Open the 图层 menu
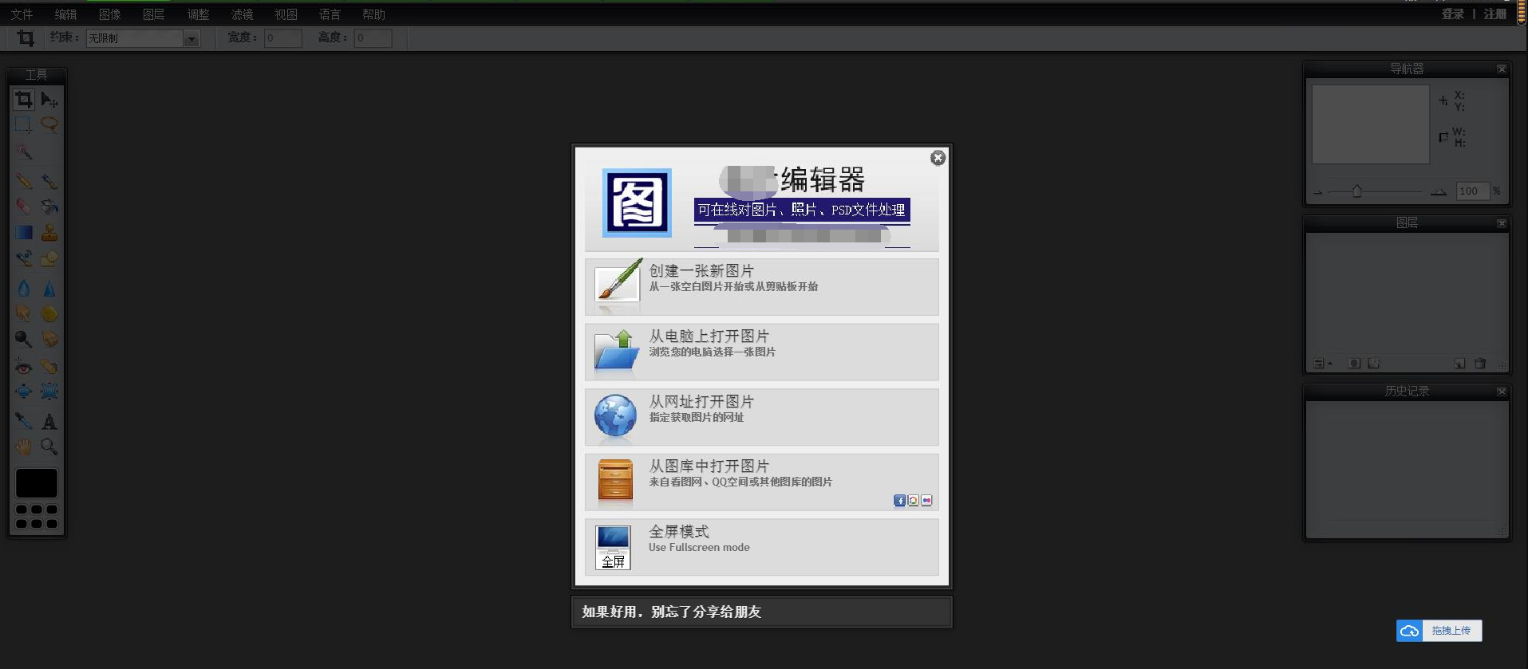The image size is (1528, 669). point(153,14)
